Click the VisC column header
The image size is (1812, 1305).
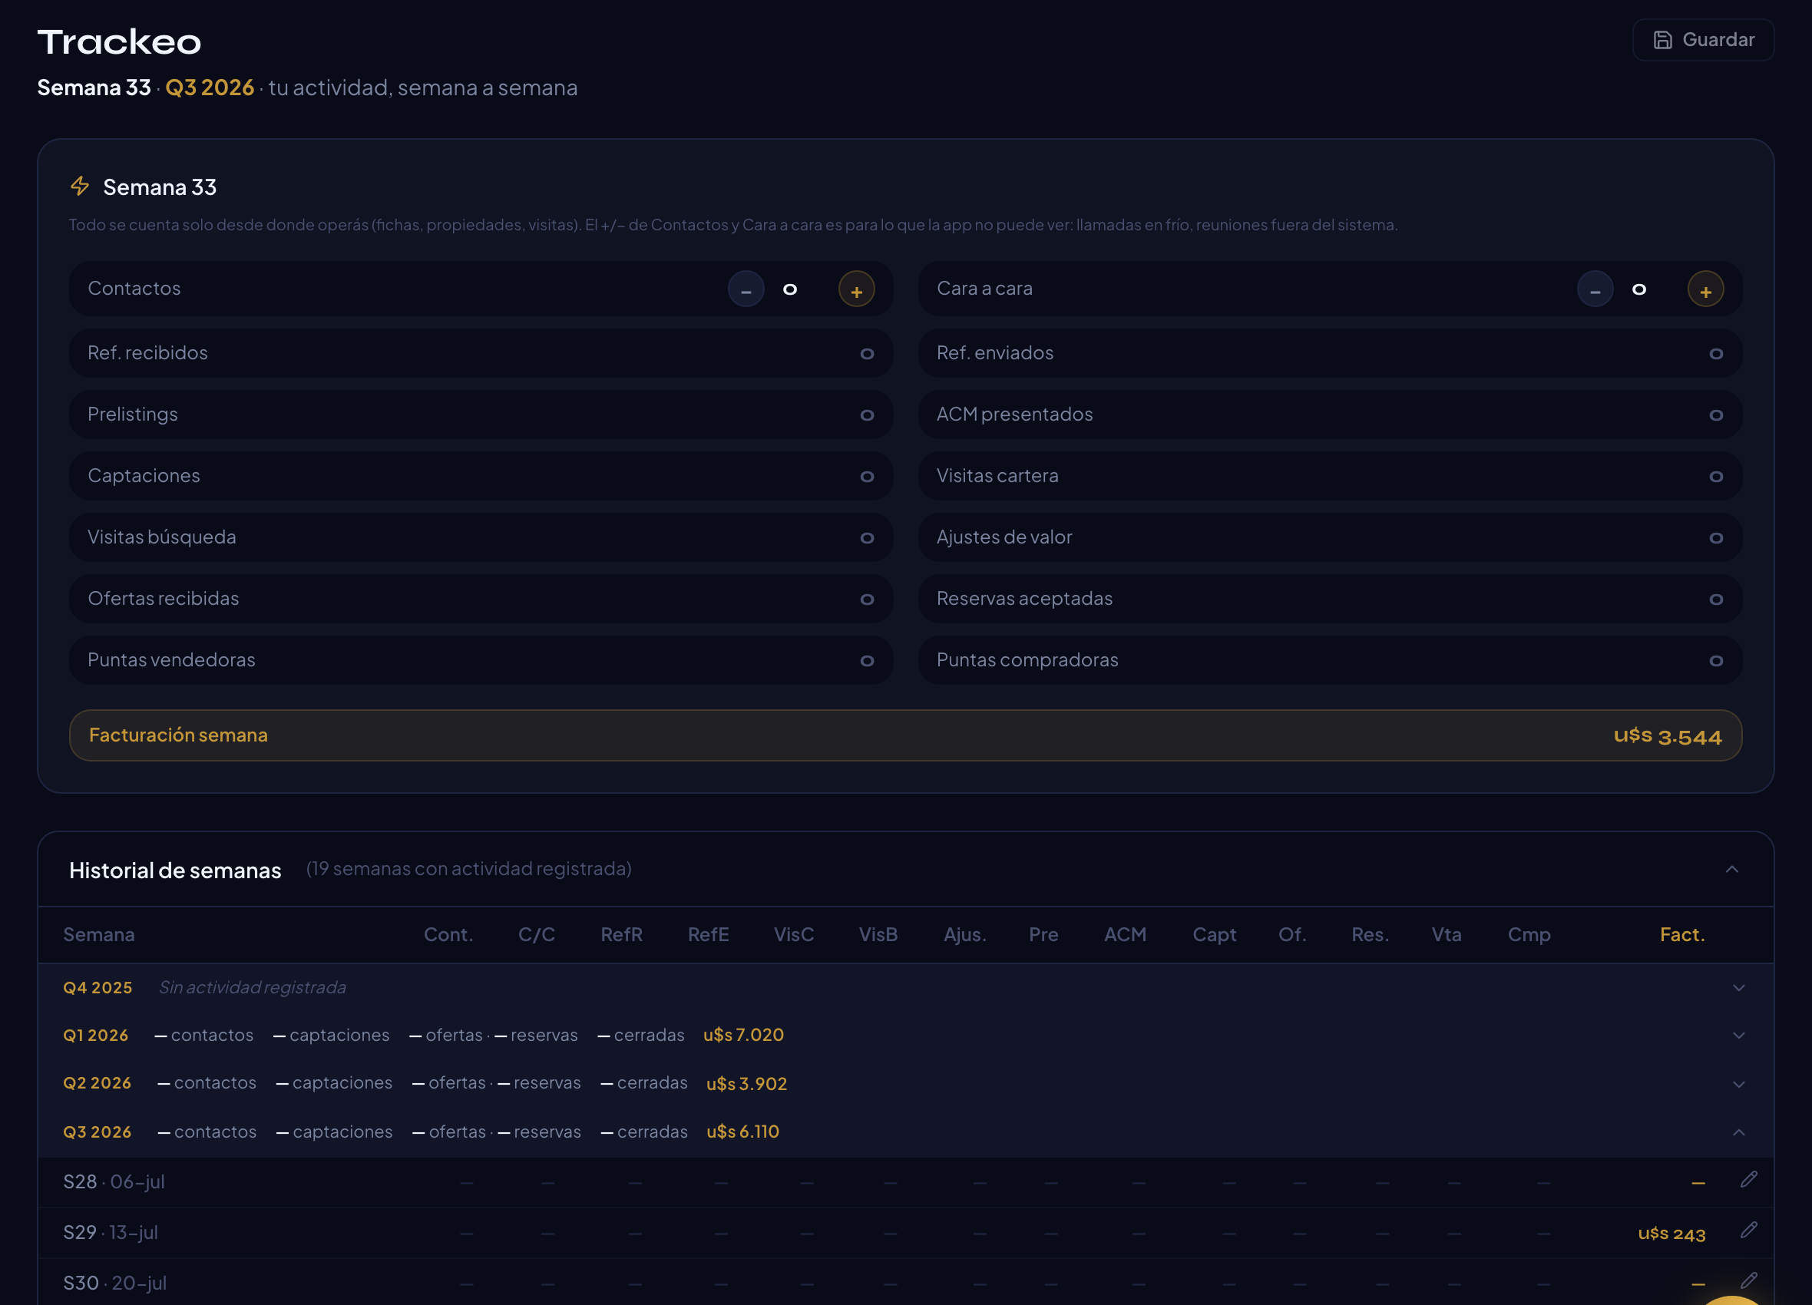(794, 934)
